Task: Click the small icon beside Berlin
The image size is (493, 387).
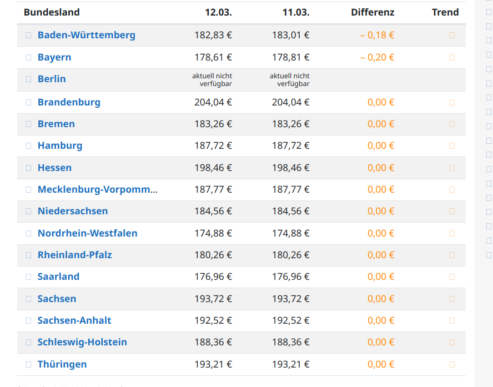Action: 29,79
